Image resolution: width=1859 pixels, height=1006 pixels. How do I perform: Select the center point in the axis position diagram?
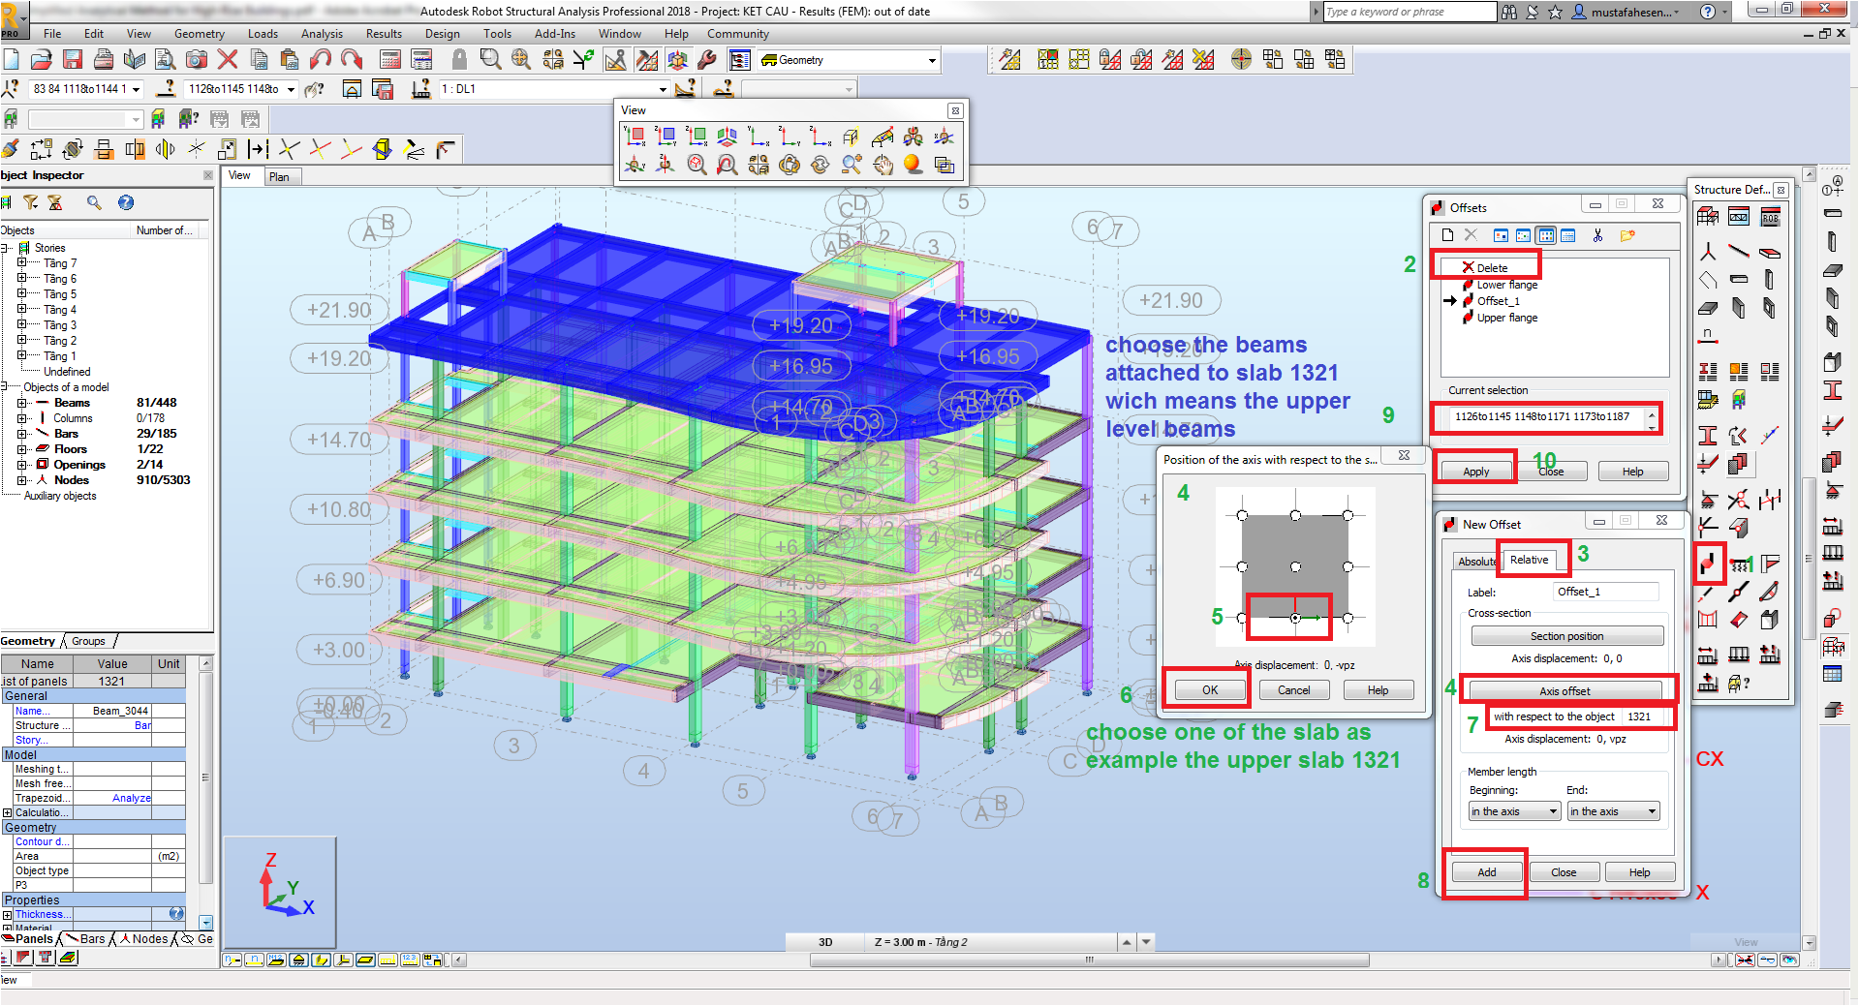pos(1295,566)
